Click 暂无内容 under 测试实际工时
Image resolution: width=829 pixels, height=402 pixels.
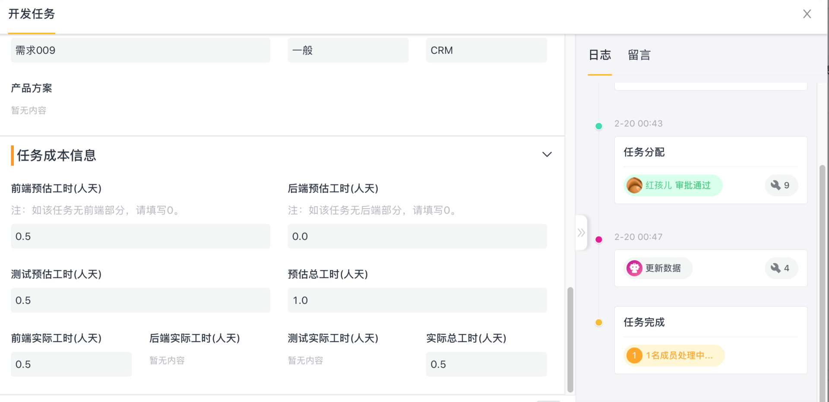(x=305, y=360)
